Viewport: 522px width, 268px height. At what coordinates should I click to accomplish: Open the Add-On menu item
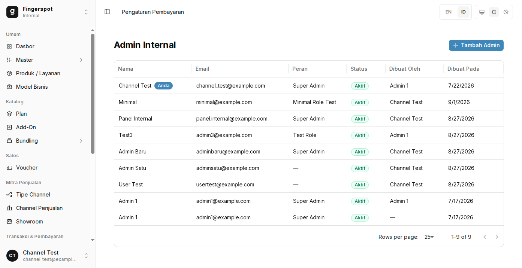click(x=45, y=127)
